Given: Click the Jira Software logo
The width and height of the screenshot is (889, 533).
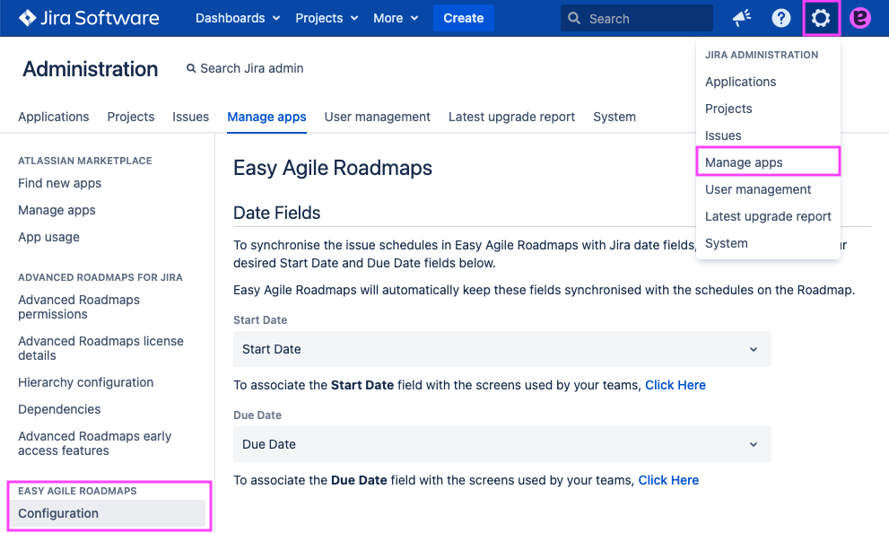Looking at the screenshot, I should coord(89,18).
